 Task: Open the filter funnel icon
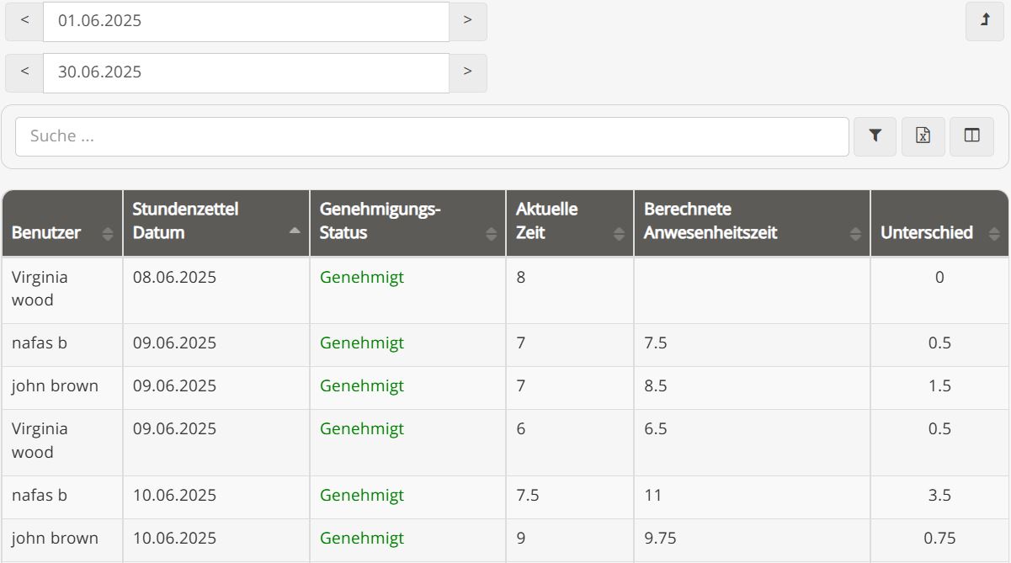(x=875, y=136)
